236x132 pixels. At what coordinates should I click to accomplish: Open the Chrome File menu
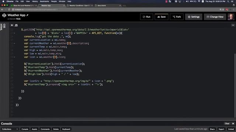click(17, 1)
